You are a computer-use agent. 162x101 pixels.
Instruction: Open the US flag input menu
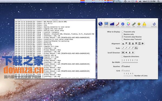[137, 1]
